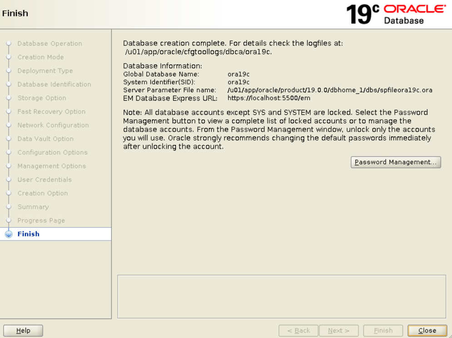Viewport: 452px width, 338px height.
Task: Click the spfileora19c.ora file path text
Action: point(330,90)
